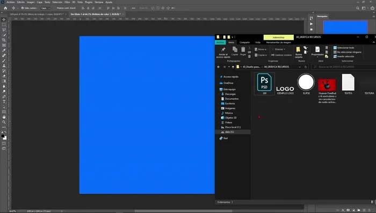Toggle the Selec. autom. checkbox

[23, 8]
